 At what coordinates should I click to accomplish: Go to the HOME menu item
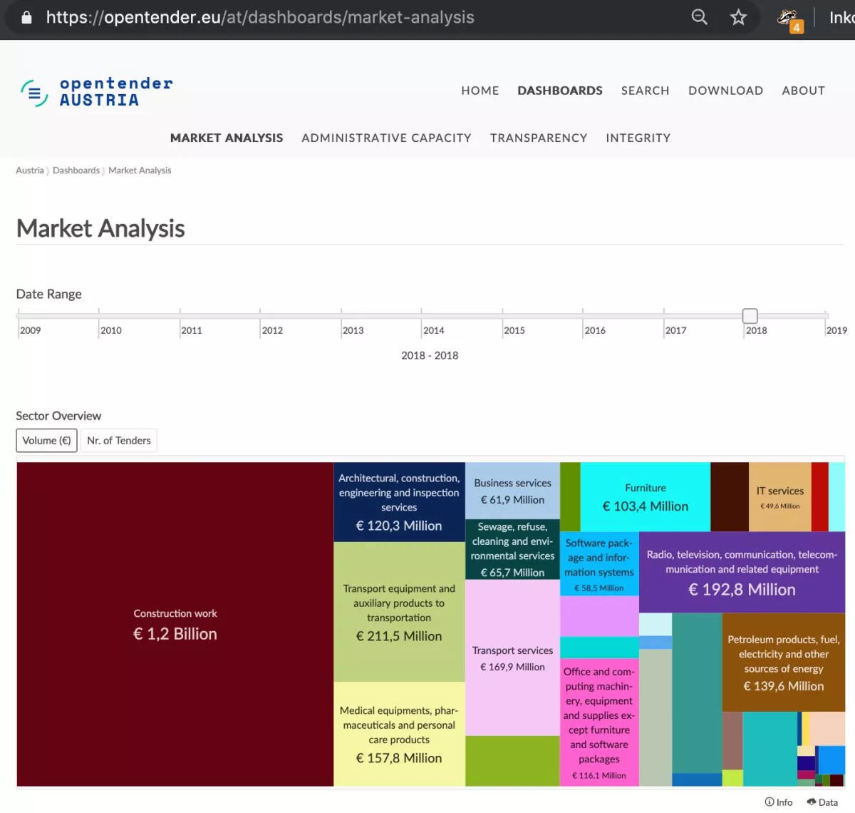480,91
